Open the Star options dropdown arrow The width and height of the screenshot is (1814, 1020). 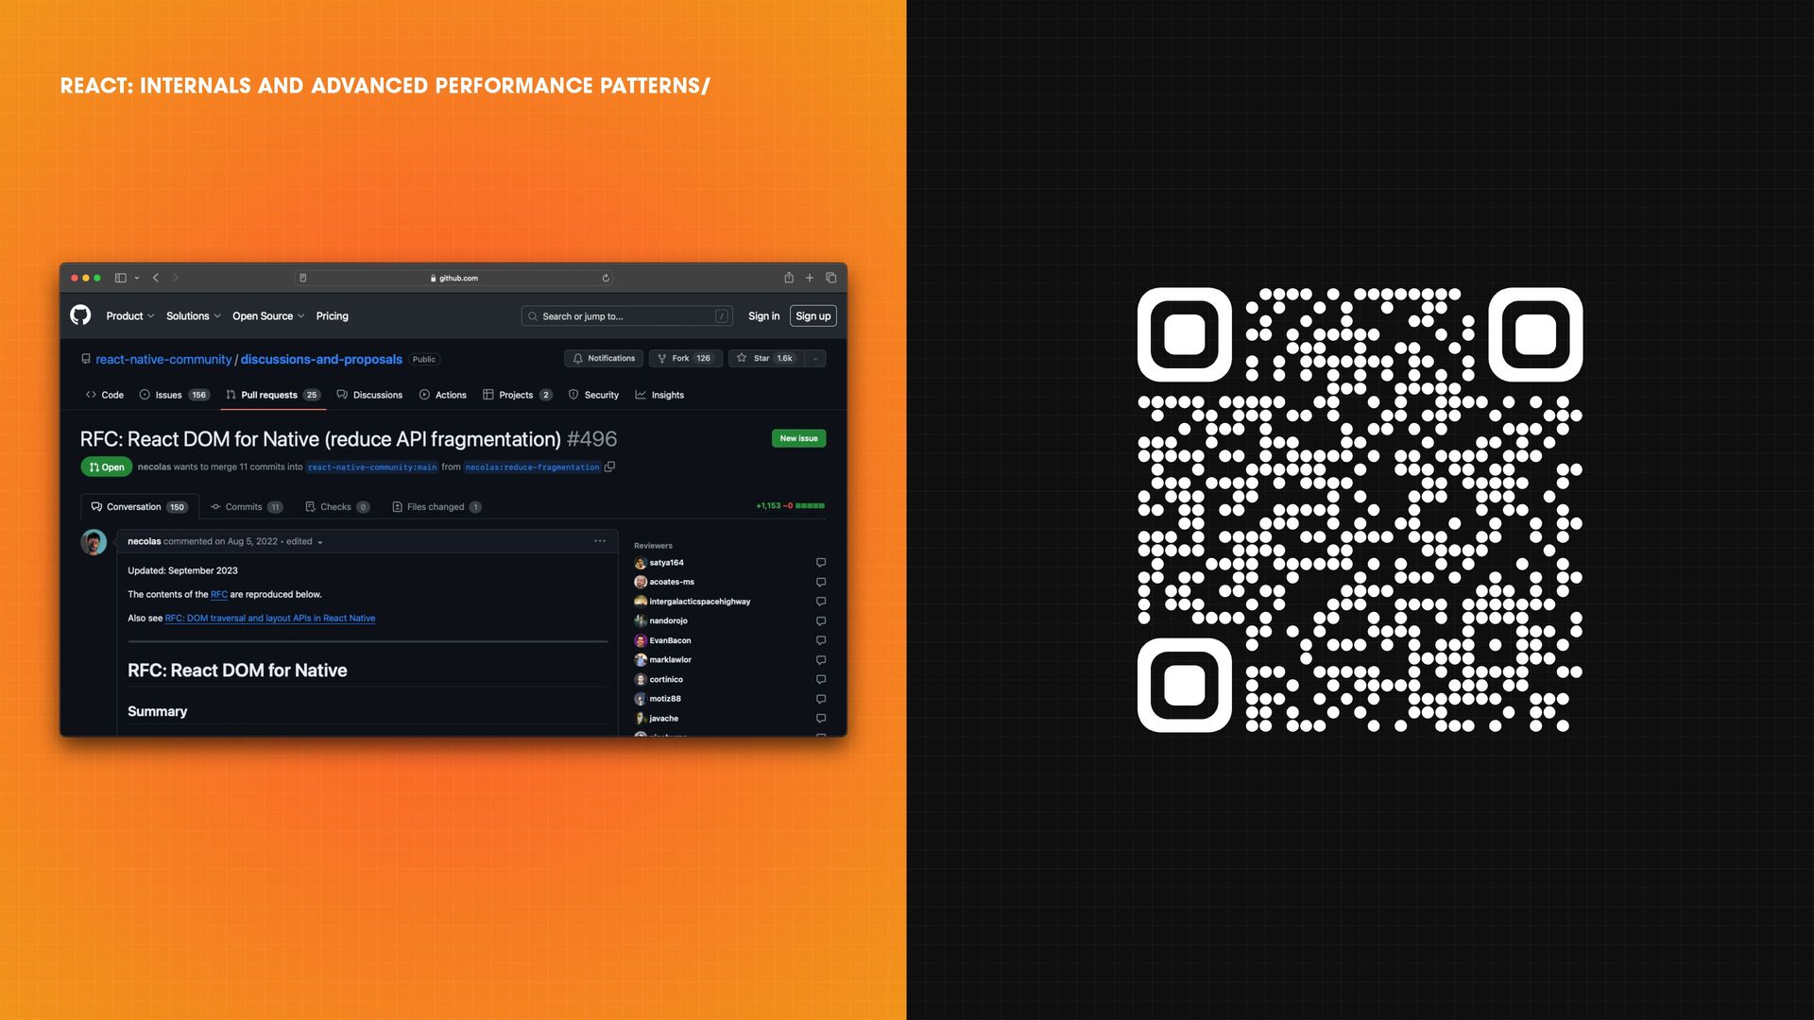(815, 359)
